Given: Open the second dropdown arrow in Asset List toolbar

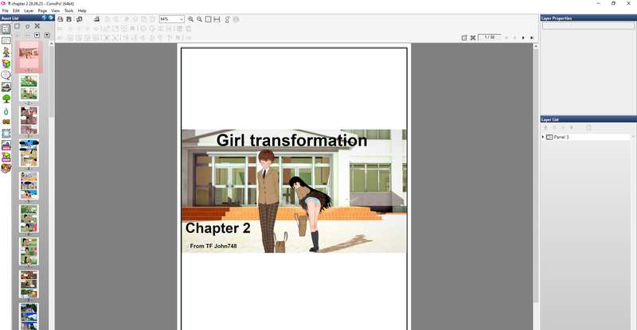Looking at the screenshot, I should point(47,35).
